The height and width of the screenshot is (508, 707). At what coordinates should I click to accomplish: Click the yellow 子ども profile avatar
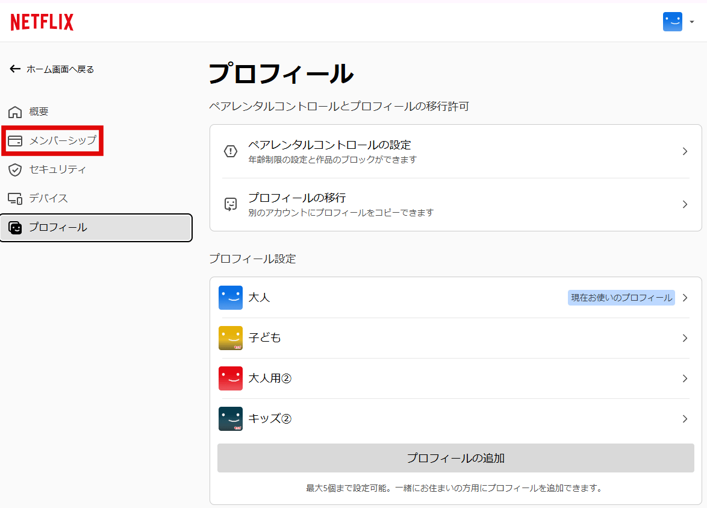231,338
